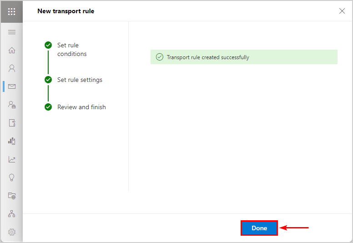This screenshot has height=243, width=353.
Task: Open Mobile bar chart icon in sidebar
Action: [x=12, y=141]
